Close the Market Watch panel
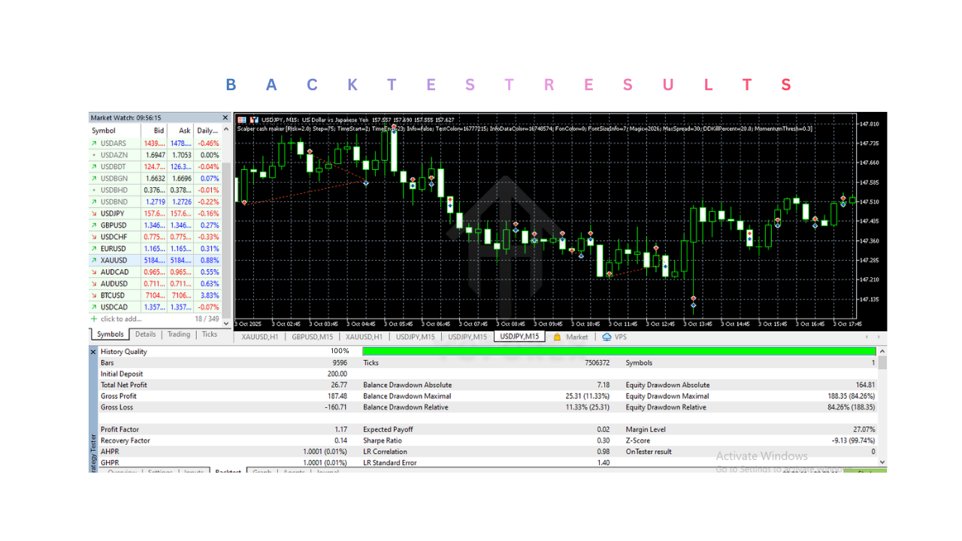The width and height of the screenshot is (962, 541). coord(225,116)
